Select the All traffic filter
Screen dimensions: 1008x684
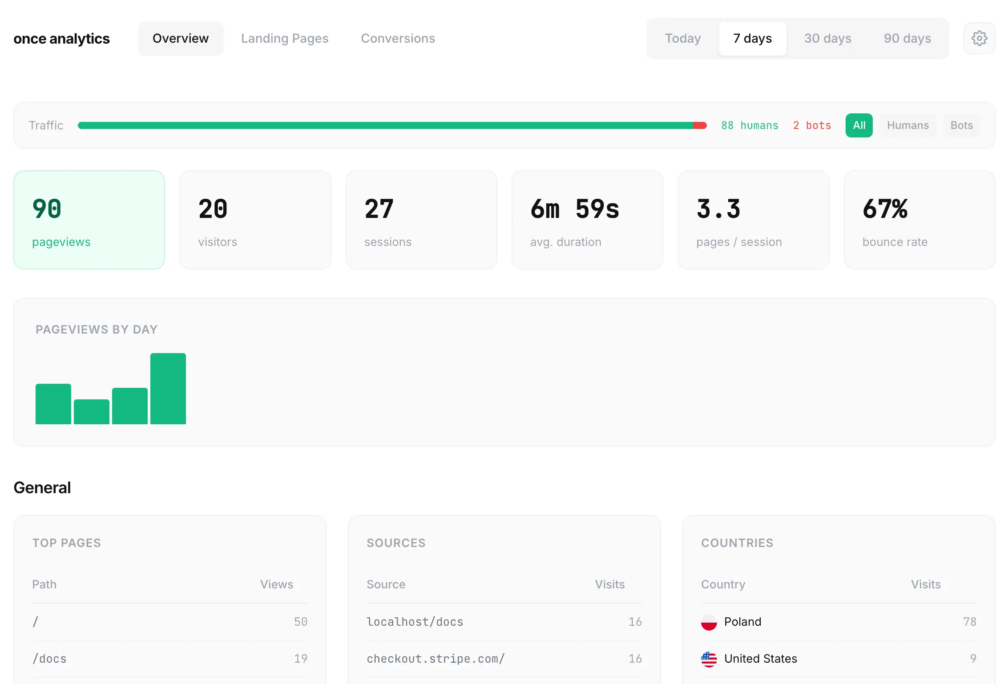pyautogui.click(x=859, y=125)
